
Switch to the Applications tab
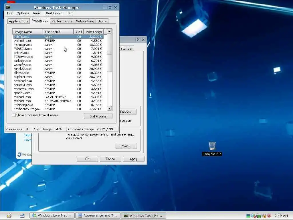tap(19, 21)
